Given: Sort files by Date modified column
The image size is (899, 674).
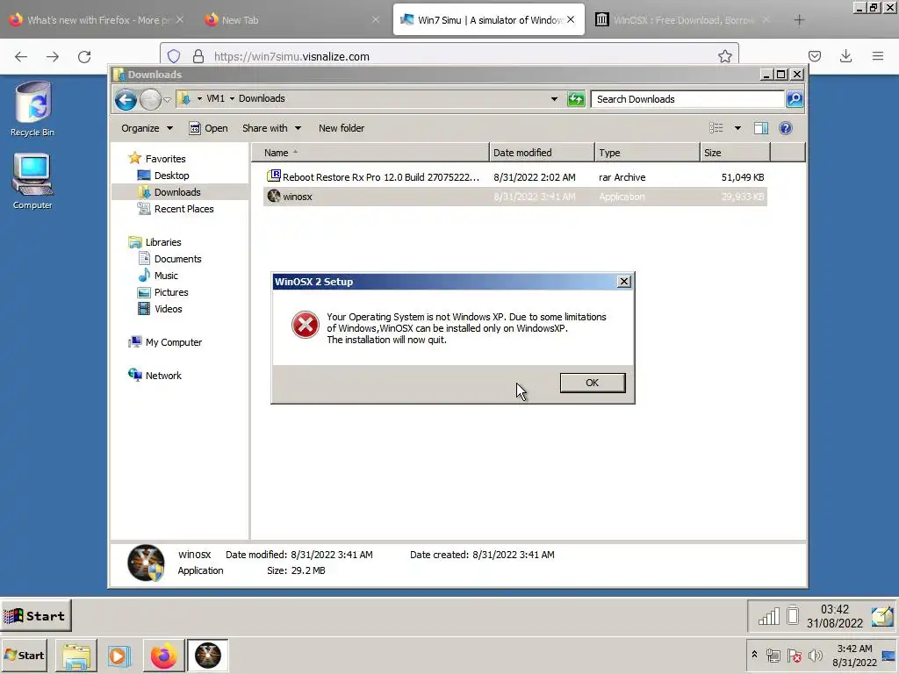Looking at the screenshot, I should pyautogui.click(x=542, y=153).
